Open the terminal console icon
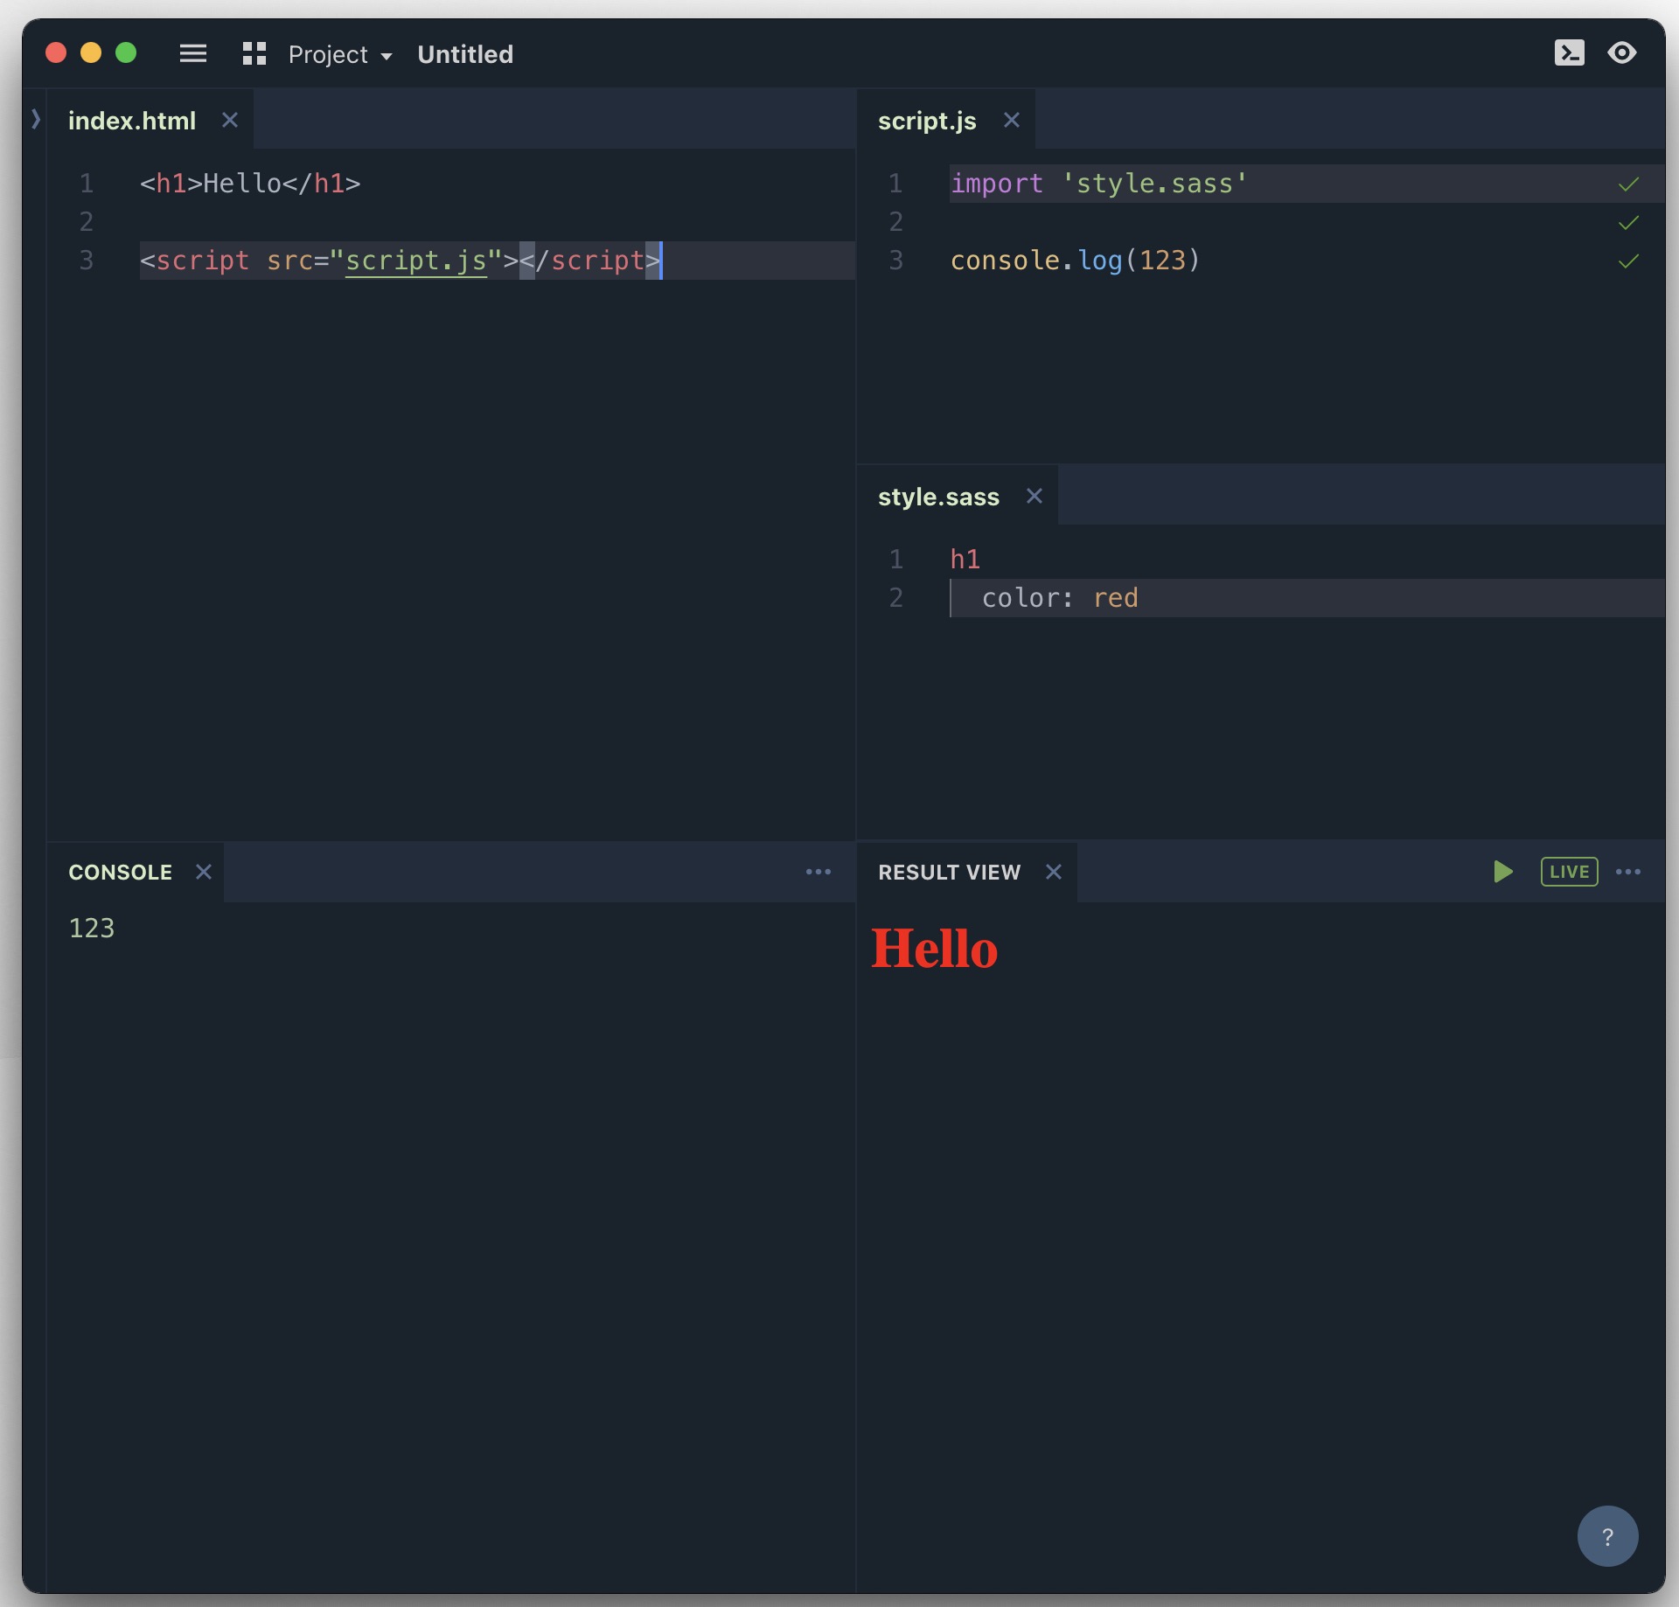This screenshot has width=1679, height=1607. click(x=1569, y=53)
